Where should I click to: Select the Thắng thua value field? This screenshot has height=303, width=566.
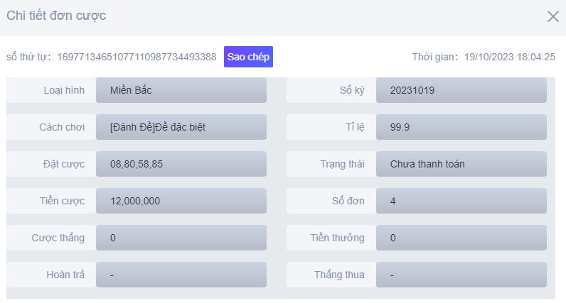click(461, 275)
